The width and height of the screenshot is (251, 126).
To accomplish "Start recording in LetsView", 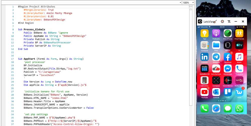I will click(222, 21).
